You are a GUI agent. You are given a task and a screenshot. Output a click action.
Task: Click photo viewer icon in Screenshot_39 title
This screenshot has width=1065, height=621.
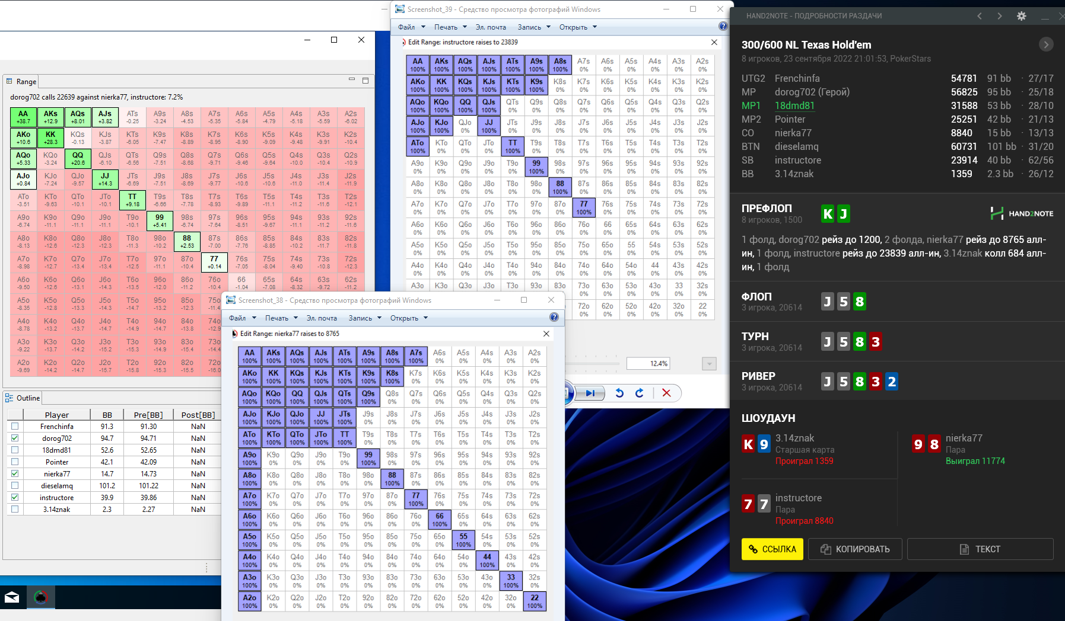click(x=400, y=9)
